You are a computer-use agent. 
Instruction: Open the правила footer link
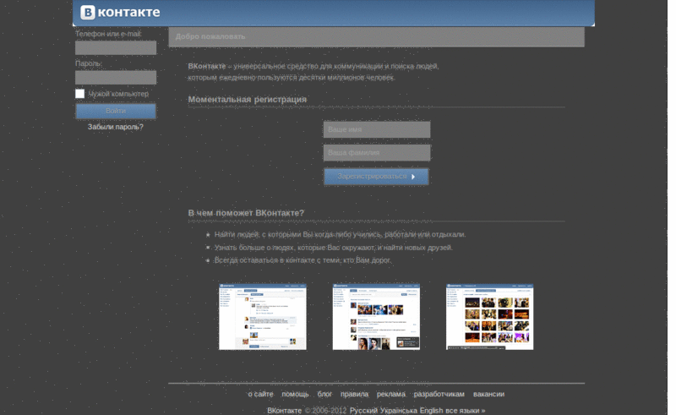pyautogui.click(x=354, y=394)
